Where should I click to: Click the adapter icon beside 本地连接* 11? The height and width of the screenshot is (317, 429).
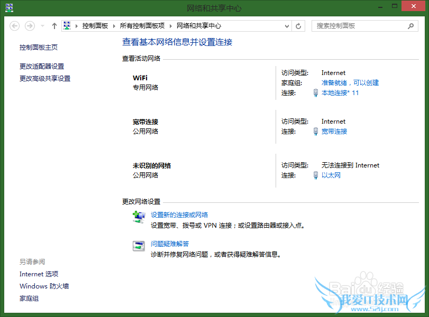(316, 93)
